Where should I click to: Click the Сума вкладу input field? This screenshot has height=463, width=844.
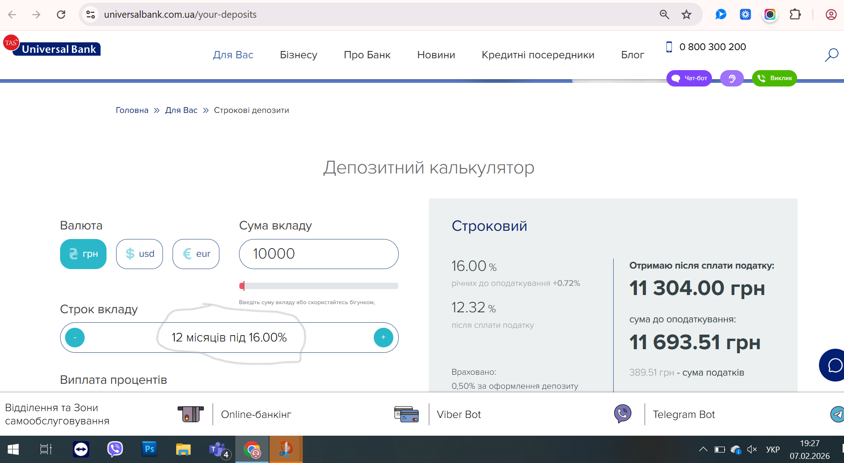(x=319, y=254)
